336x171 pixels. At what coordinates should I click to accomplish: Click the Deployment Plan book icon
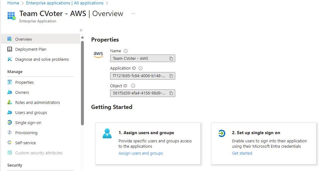point(9,49)
